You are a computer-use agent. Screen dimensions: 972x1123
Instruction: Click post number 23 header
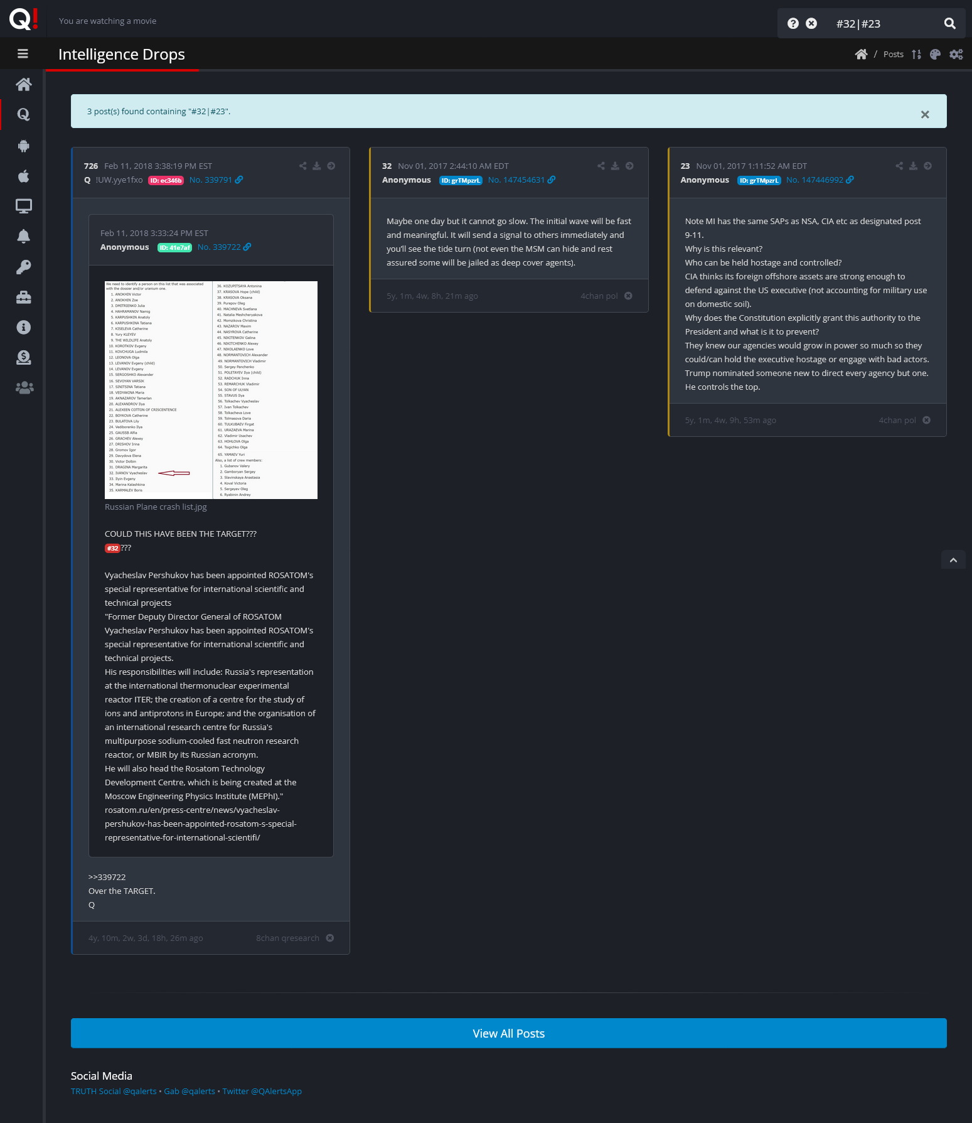coord(685,166)
